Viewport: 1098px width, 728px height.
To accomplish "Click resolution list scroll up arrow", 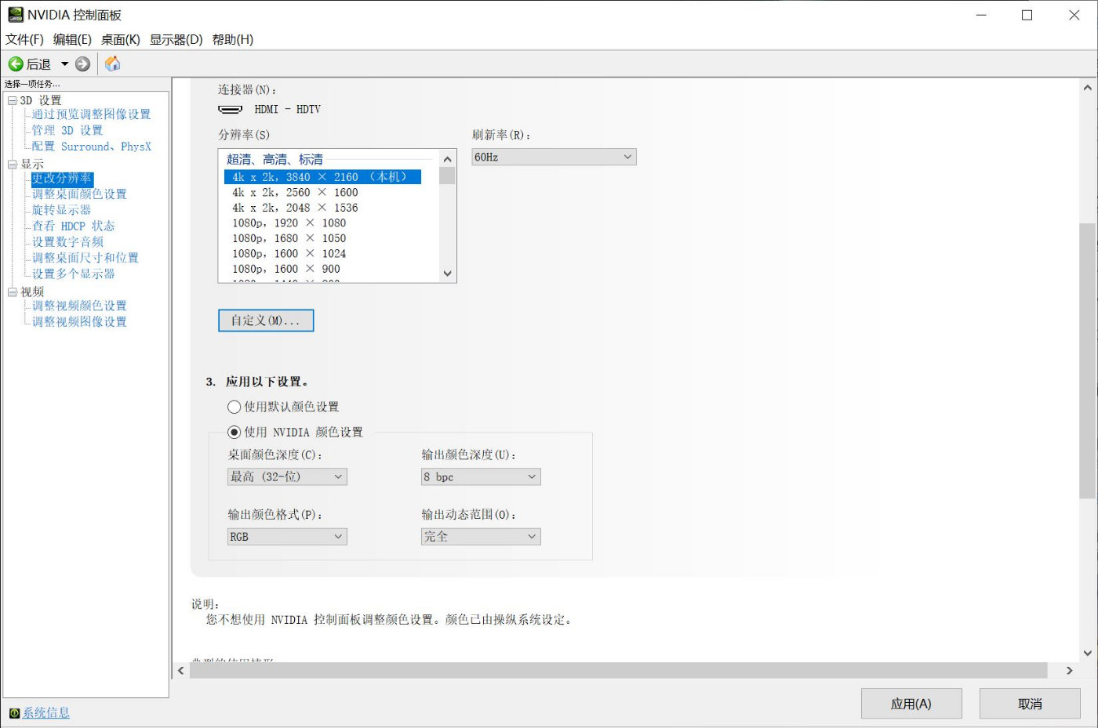I will (447, 159).
